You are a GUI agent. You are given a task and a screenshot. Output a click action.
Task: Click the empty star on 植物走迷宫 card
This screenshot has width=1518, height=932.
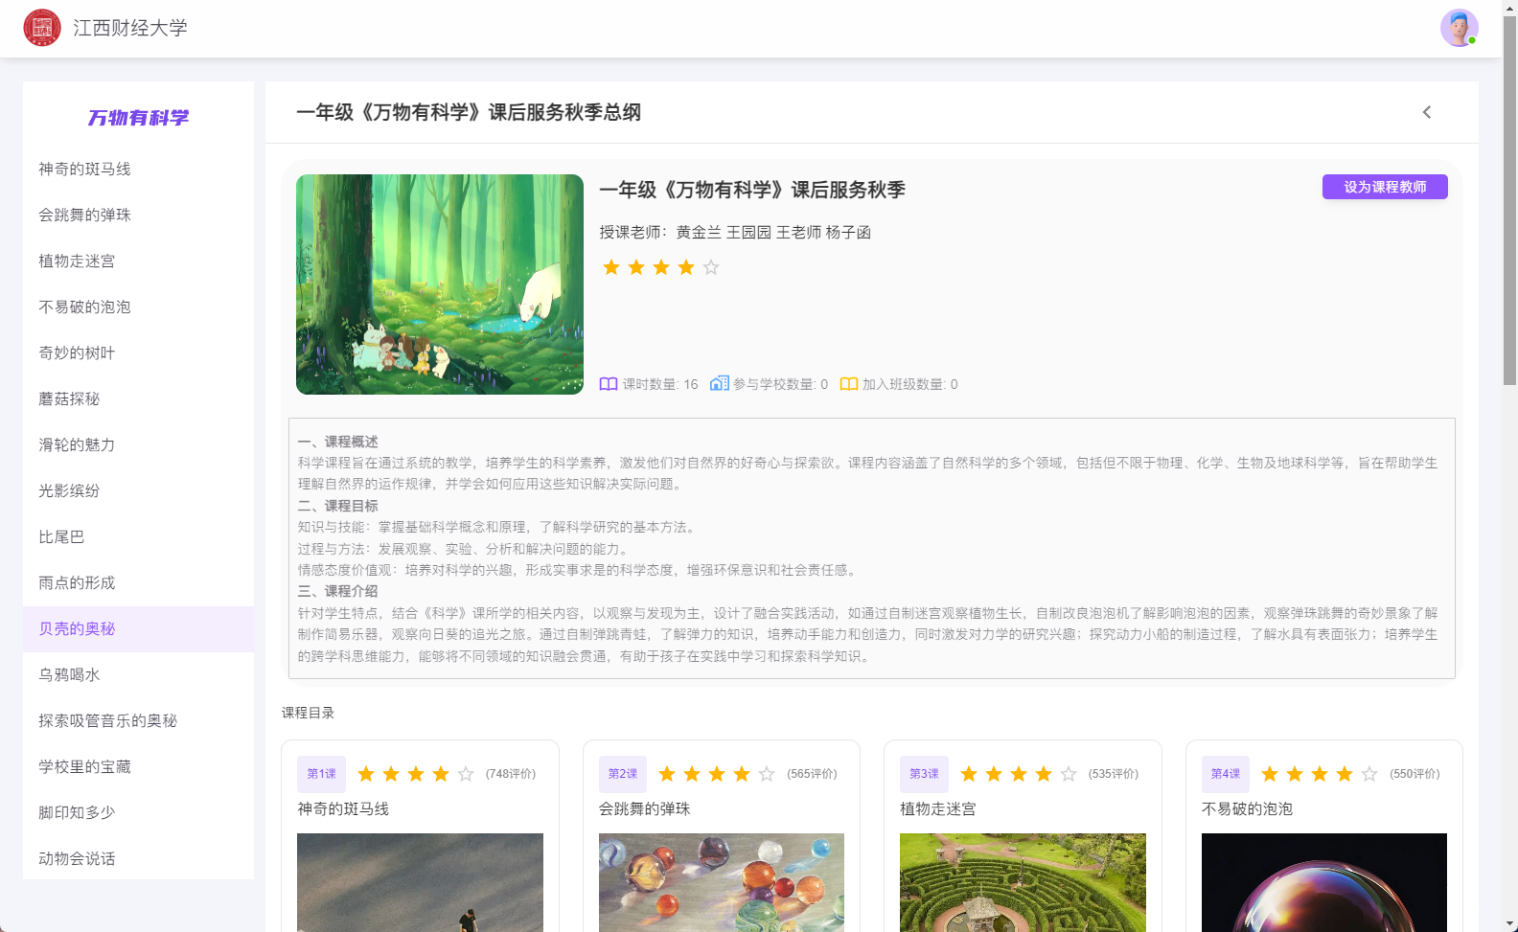tap(1069, 774)
